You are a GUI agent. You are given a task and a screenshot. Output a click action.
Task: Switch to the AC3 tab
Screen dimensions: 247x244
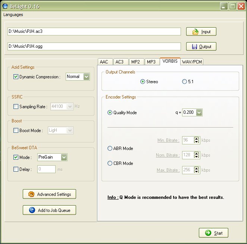[x=119, y=62]
